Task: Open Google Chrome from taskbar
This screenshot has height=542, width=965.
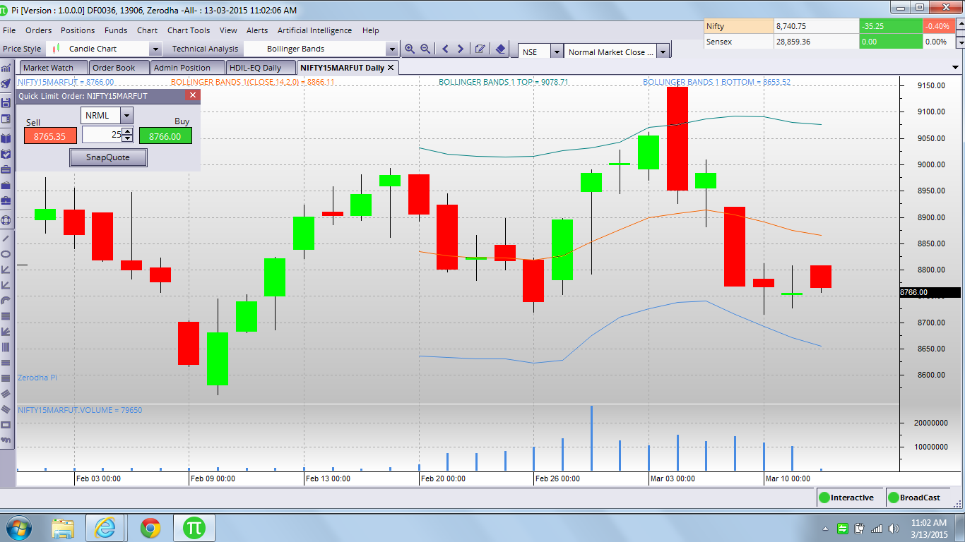Action: [150, 528]
